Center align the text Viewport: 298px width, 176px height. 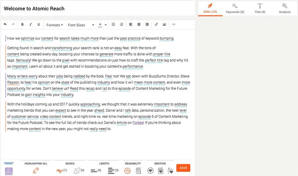[x=139, y=24]
